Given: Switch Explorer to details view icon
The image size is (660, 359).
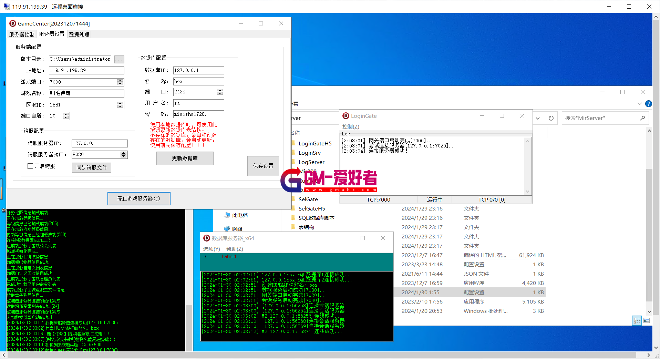Looking at the screenshot, I should tap(637, 320).
